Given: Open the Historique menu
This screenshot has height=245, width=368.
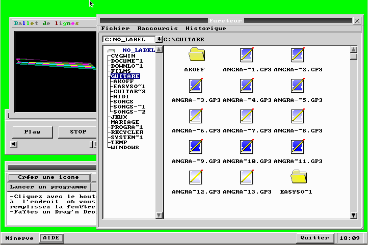Looking at the screenshot, I should 205,29.
